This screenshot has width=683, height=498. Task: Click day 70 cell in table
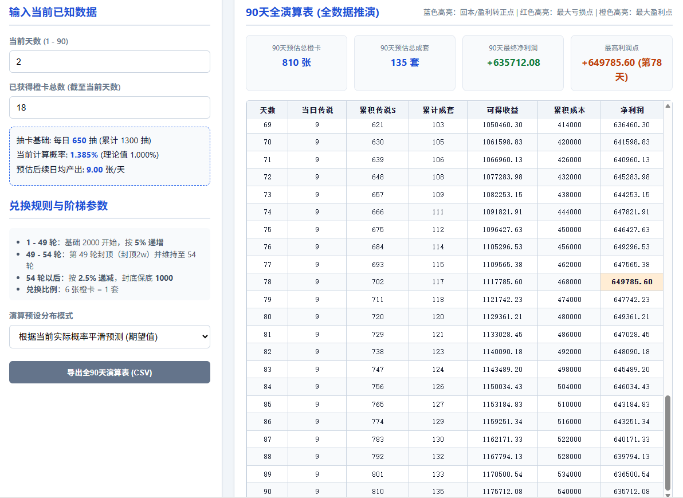pos(268,142)
